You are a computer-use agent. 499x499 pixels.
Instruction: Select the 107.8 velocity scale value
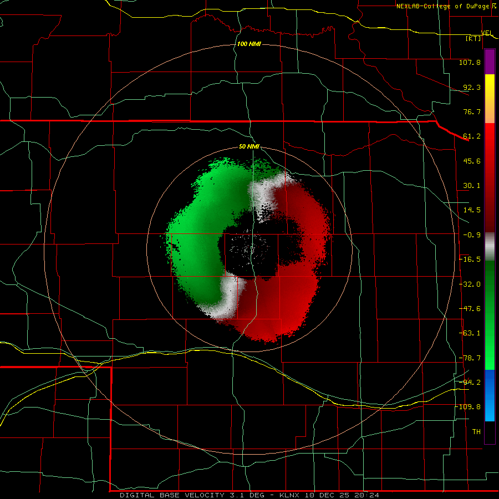pyautogui.click(x=470, y=62)
